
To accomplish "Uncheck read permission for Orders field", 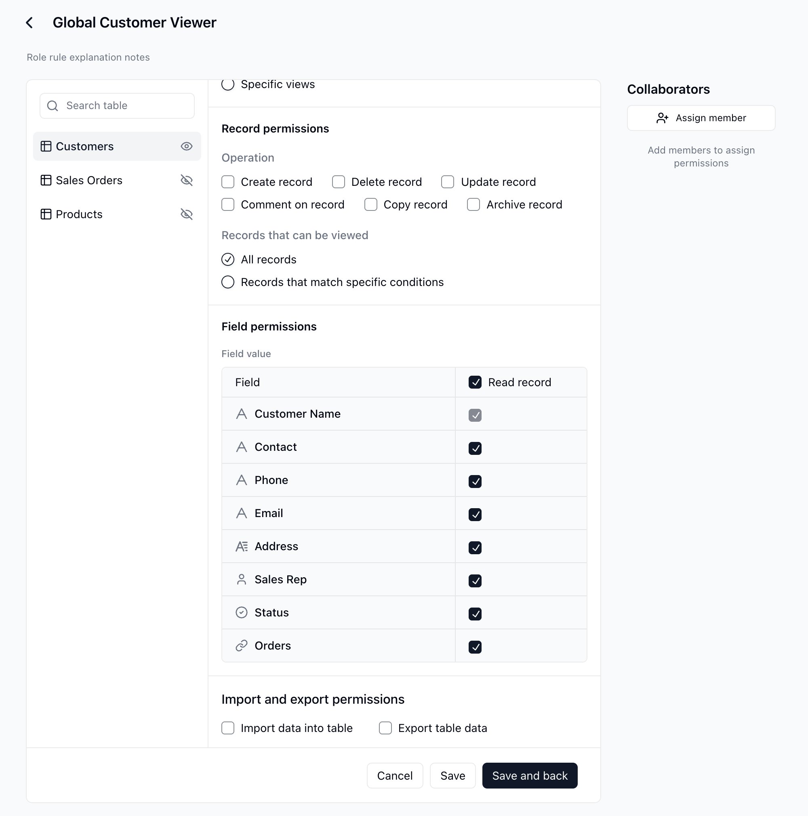I will click(475, 647).
